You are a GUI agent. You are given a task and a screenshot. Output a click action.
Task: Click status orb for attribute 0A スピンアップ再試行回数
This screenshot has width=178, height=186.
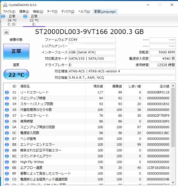pyautogui.click(x=7, y=127)
